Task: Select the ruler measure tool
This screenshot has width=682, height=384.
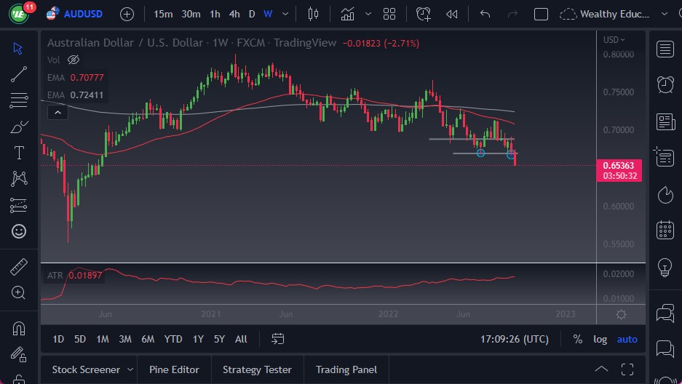Action: pos(19,267)
